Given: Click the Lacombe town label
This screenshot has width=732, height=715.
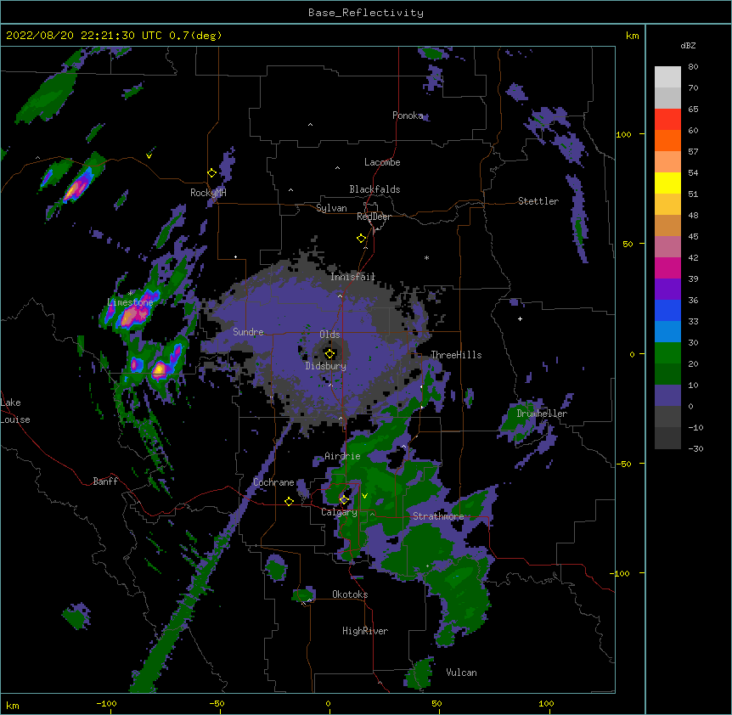Looking at the screenshot, I should pos(382,162).
